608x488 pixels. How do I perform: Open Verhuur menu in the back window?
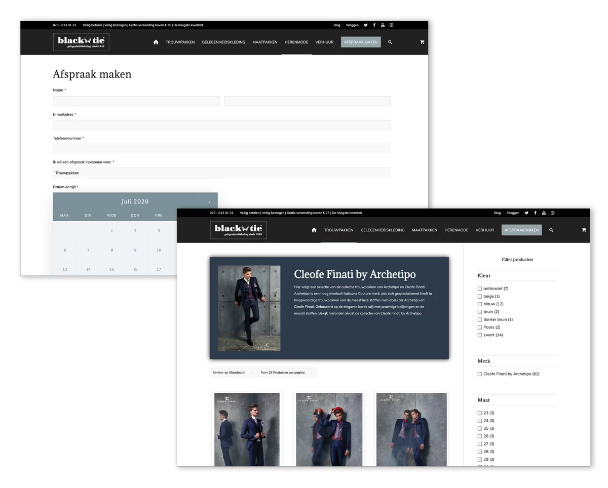click(324, 42)
